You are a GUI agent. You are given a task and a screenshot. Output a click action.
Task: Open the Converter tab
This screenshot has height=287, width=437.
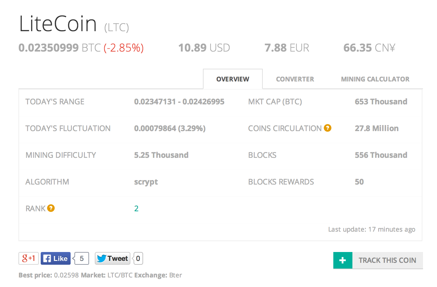(295, 79)
